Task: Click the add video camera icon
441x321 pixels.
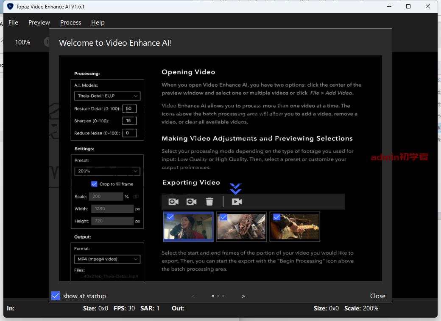Action: click(x=173, y=202)
